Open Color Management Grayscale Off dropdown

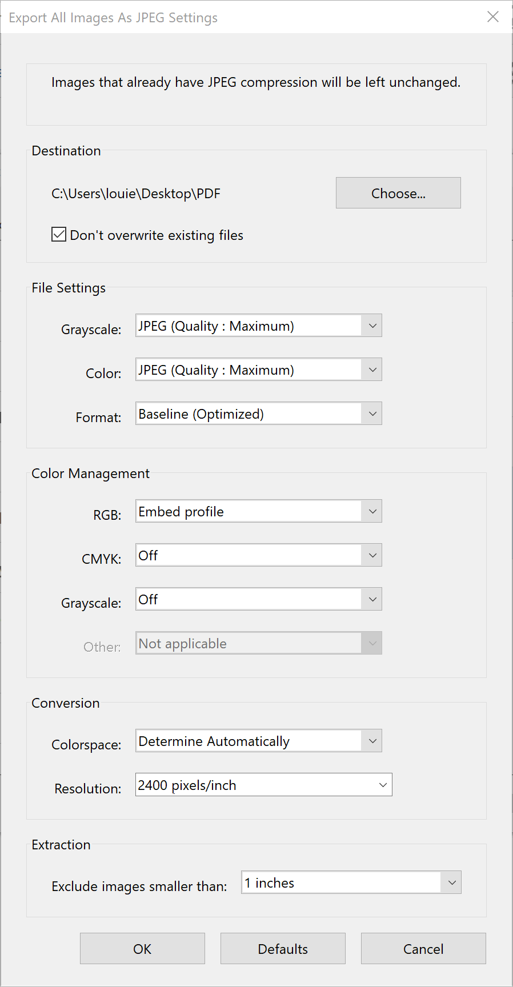[258, 599]
